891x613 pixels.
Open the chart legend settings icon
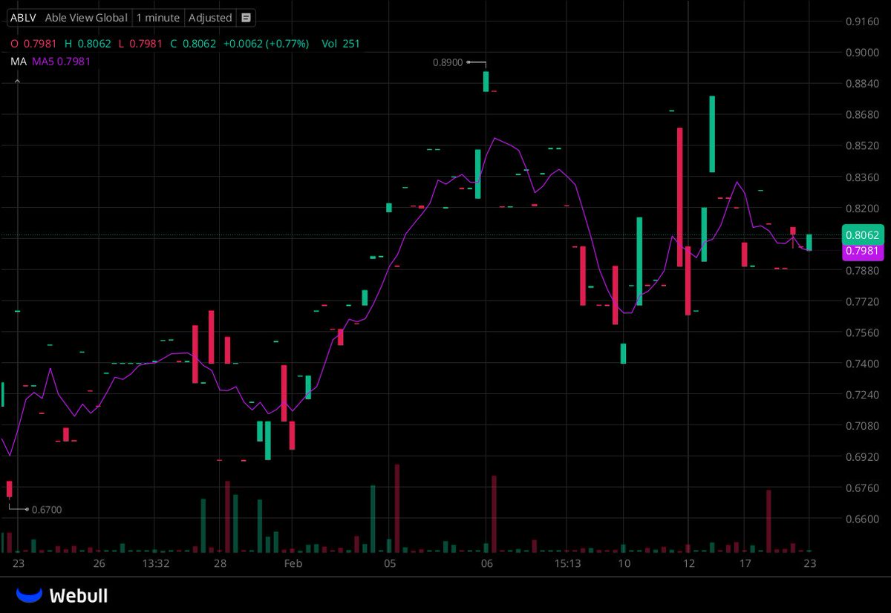[245, 17]
